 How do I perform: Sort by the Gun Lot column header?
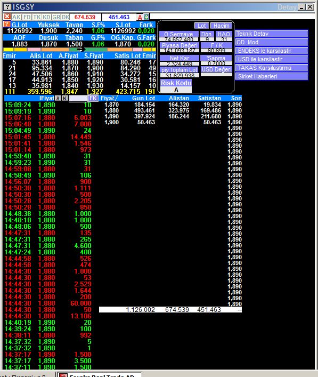pos(143,98)
